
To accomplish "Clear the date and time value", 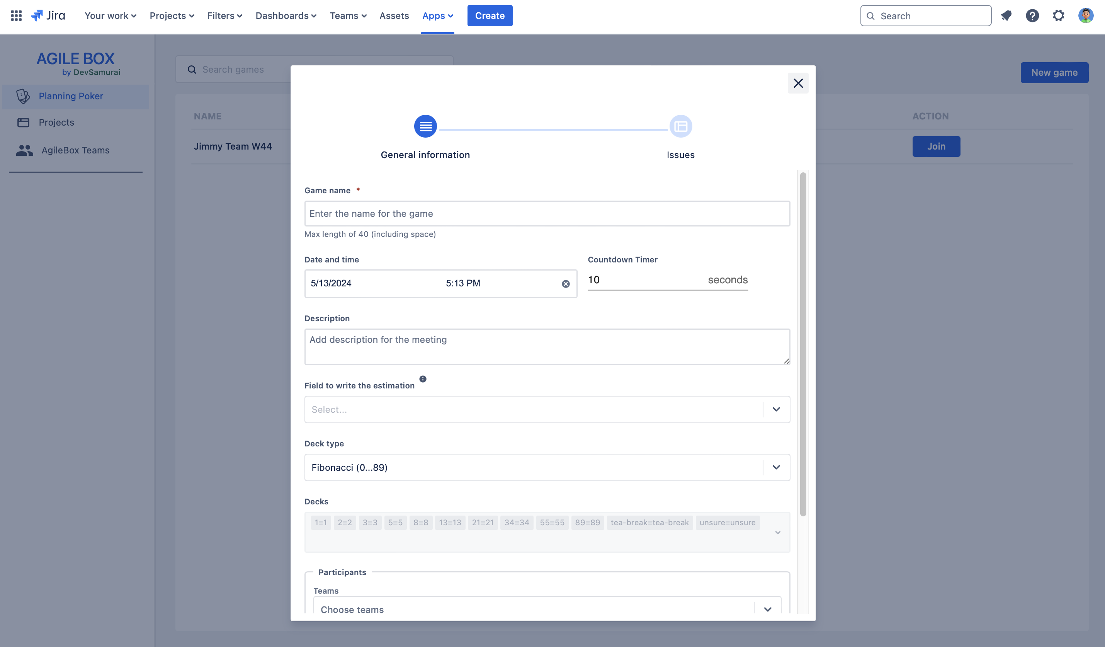I will click(566, 284).
